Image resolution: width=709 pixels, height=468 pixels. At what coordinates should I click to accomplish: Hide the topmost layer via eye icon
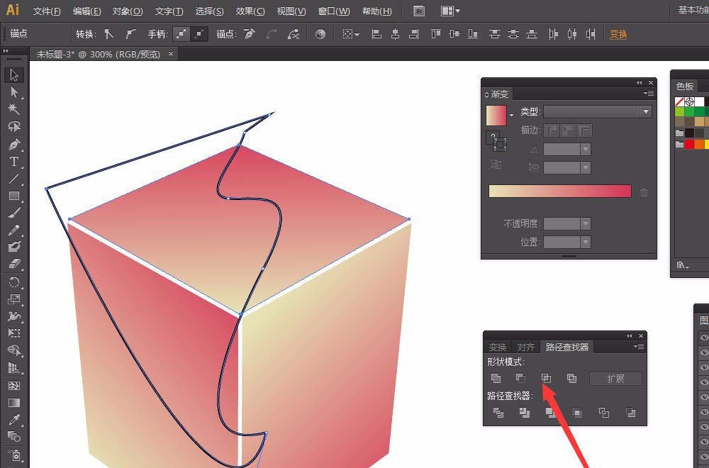(704, 338)
